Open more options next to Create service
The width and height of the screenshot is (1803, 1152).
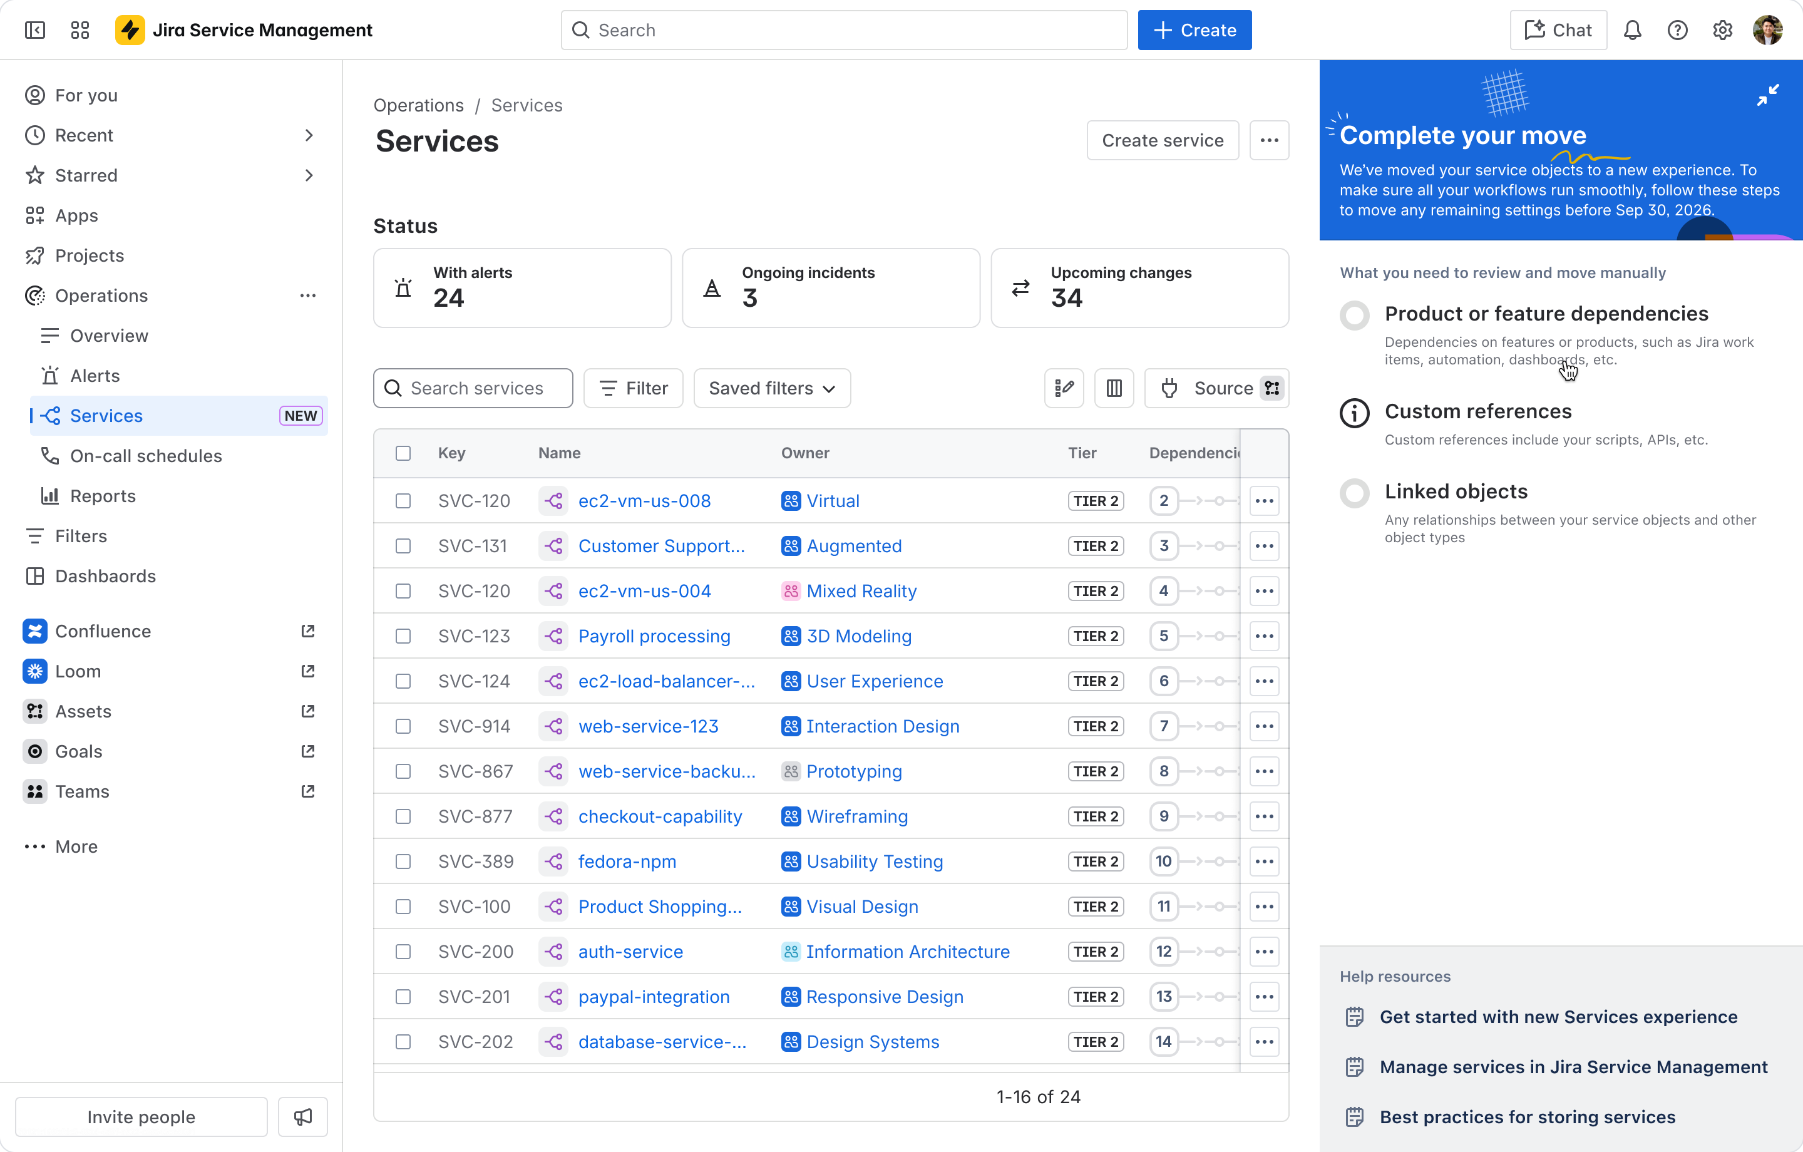(x=1269, y=140)
